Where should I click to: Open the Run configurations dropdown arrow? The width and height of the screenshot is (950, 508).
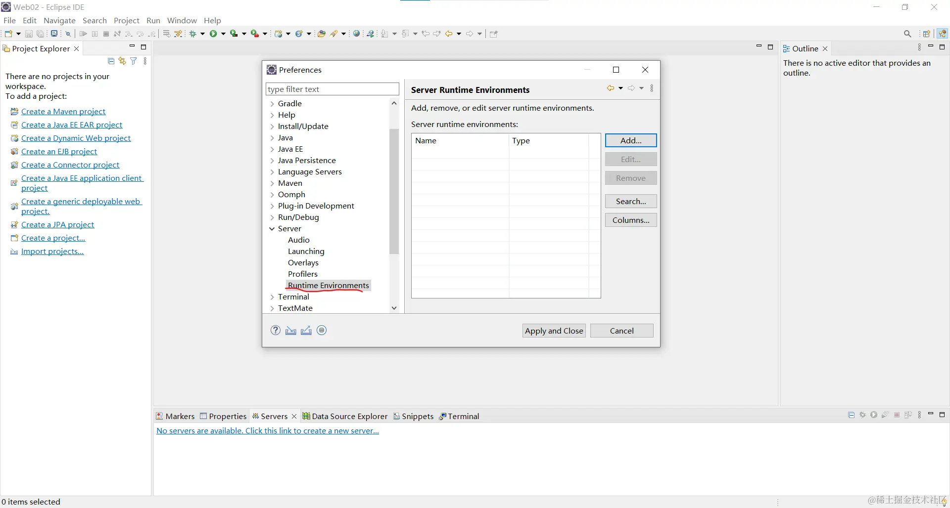pos(223,34)
